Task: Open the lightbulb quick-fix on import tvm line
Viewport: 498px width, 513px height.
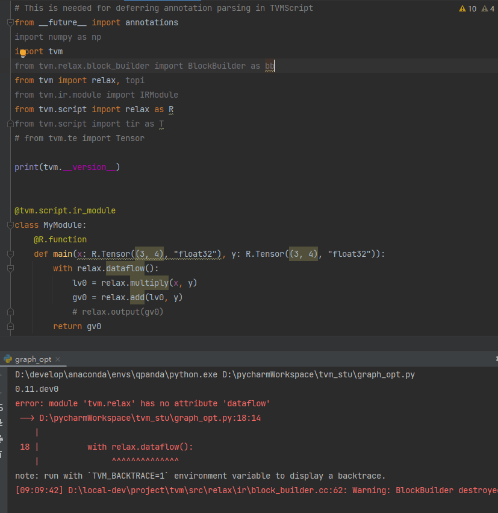Action: tap(22, 52)
